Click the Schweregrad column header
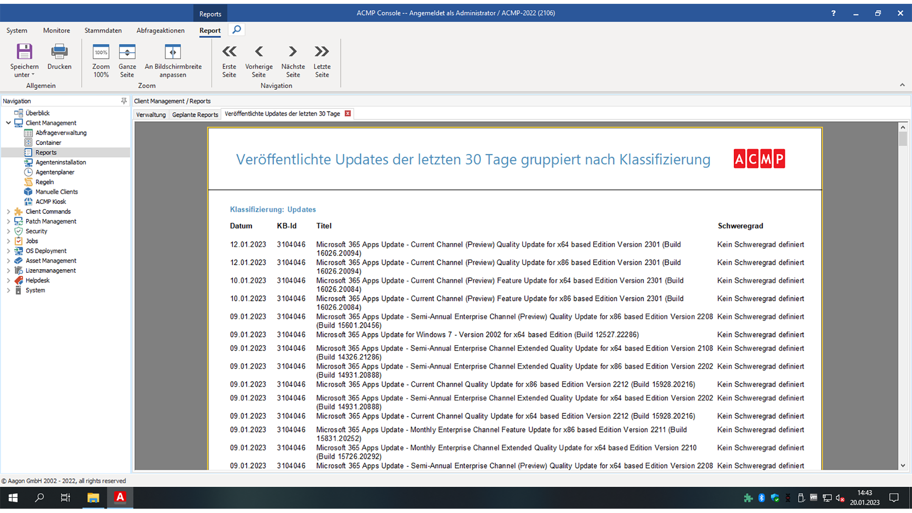The image size is (912, 513). 740,226
